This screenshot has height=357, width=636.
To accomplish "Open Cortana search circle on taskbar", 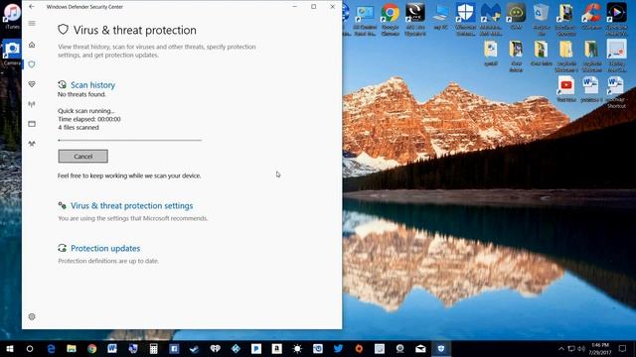I will point(30,348).
